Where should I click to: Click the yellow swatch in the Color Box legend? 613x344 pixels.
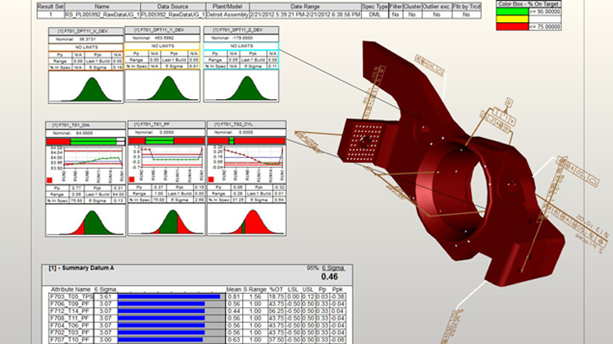[513, 19]
